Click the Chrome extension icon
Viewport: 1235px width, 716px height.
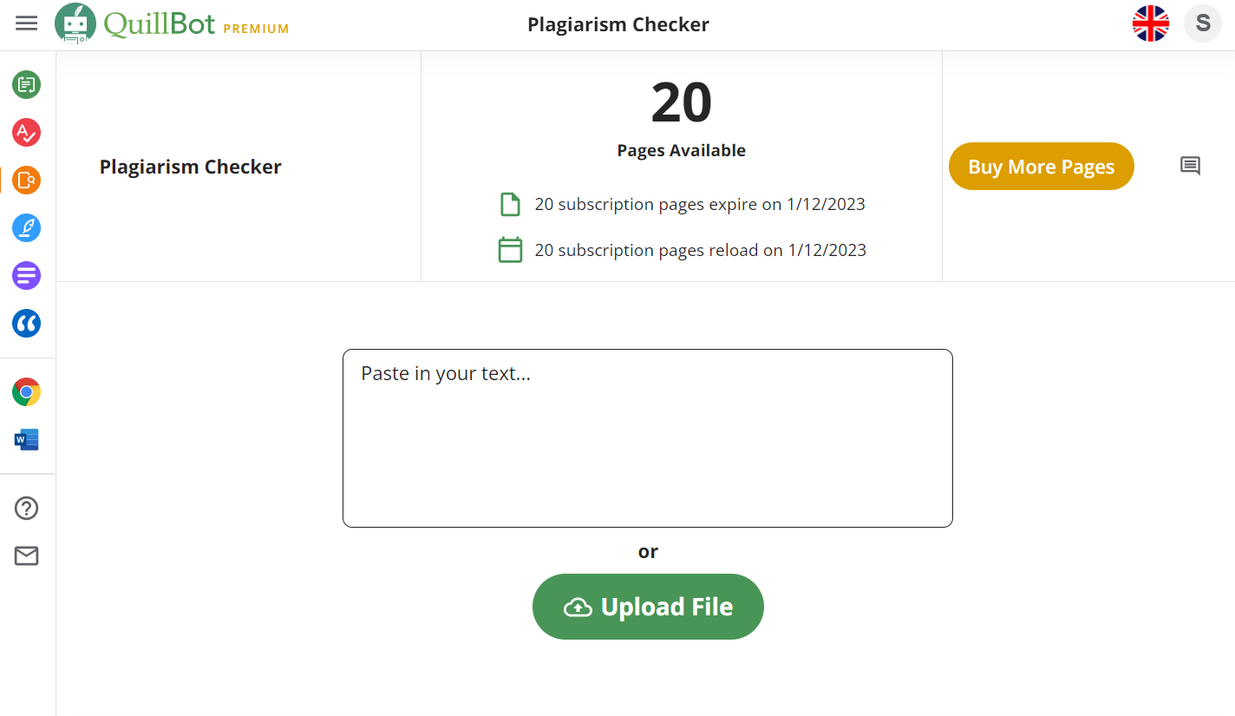26,391
